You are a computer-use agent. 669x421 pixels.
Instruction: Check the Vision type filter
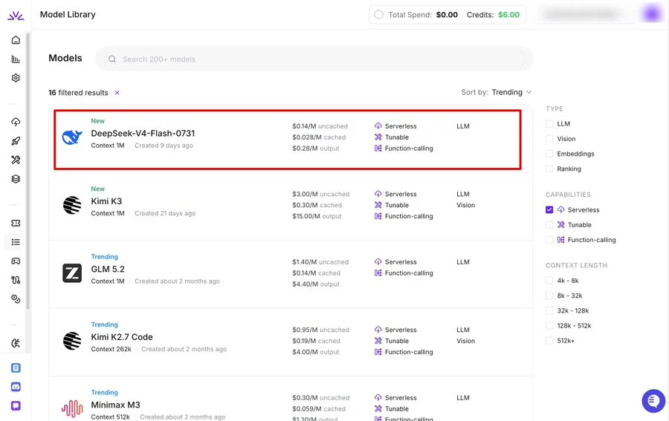coord(549,139)
